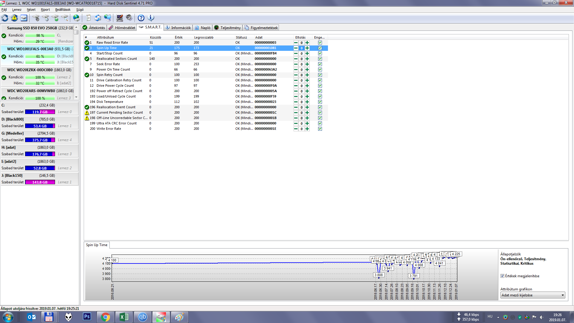Click the disk with green checkmark icon

[55, 18]
